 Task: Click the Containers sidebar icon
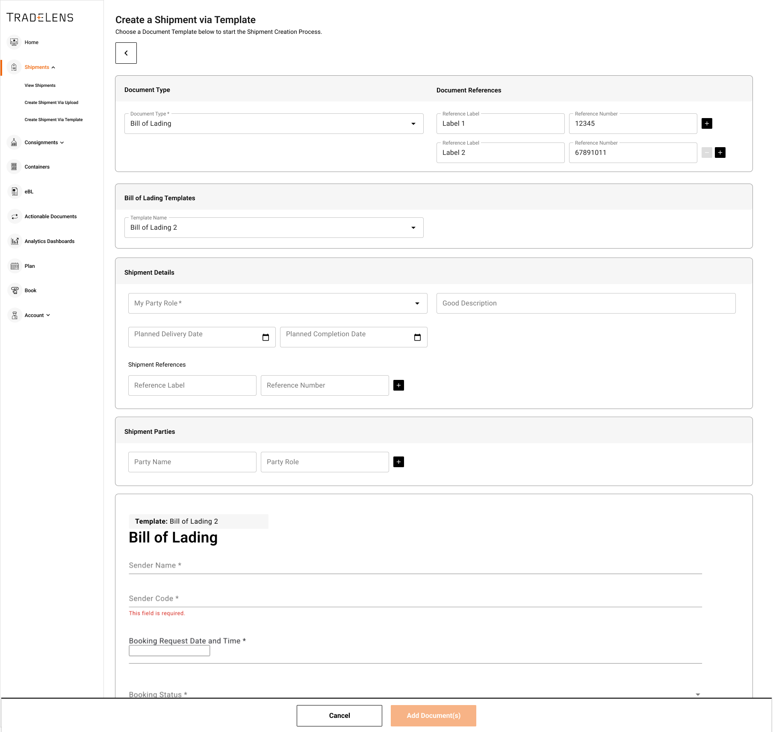14,167
